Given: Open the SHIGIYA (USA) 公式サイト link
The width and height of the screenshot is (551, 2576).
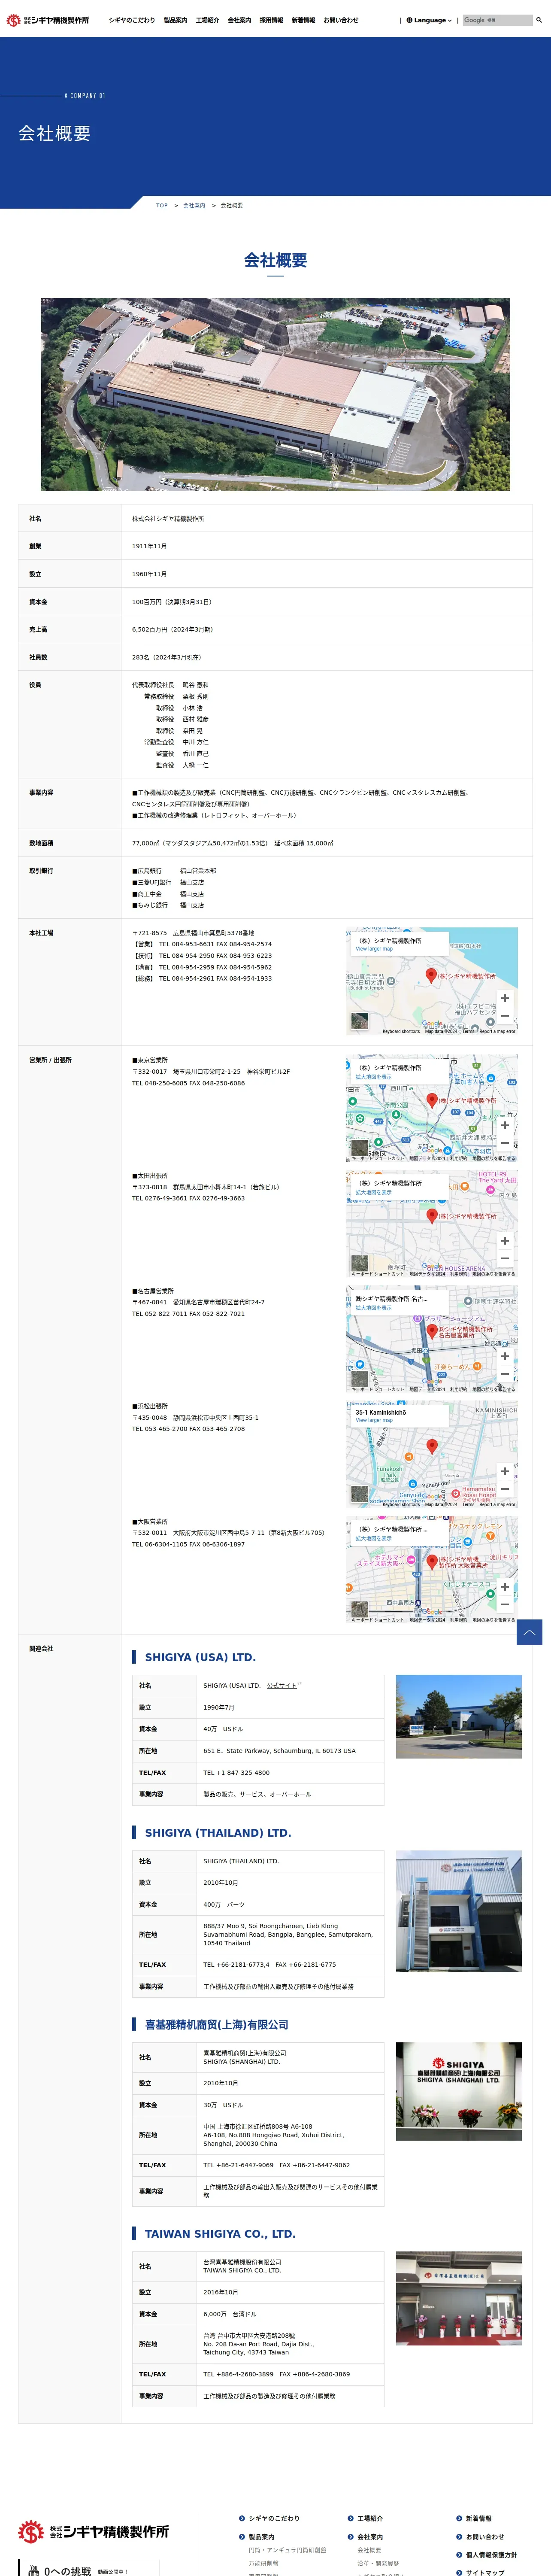Looking at the screenshot, I should pos(282,1686).
